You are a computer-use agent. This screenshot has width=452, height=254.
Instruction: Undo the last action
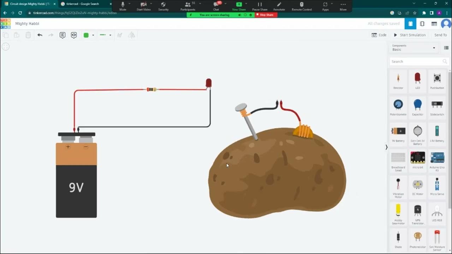(x=40, y=35)
